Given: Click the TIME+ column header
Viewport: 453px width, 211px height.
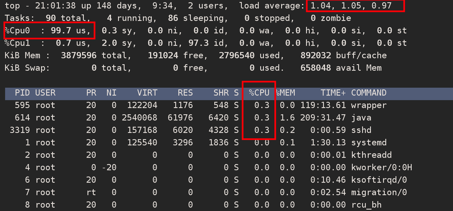Looking at the screenshot, I should click(333, 93).
